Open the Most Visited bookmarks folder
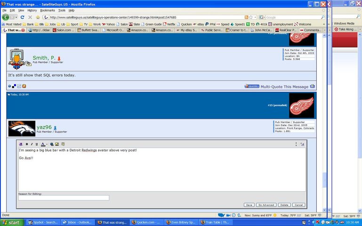 (x=12, y=24)
